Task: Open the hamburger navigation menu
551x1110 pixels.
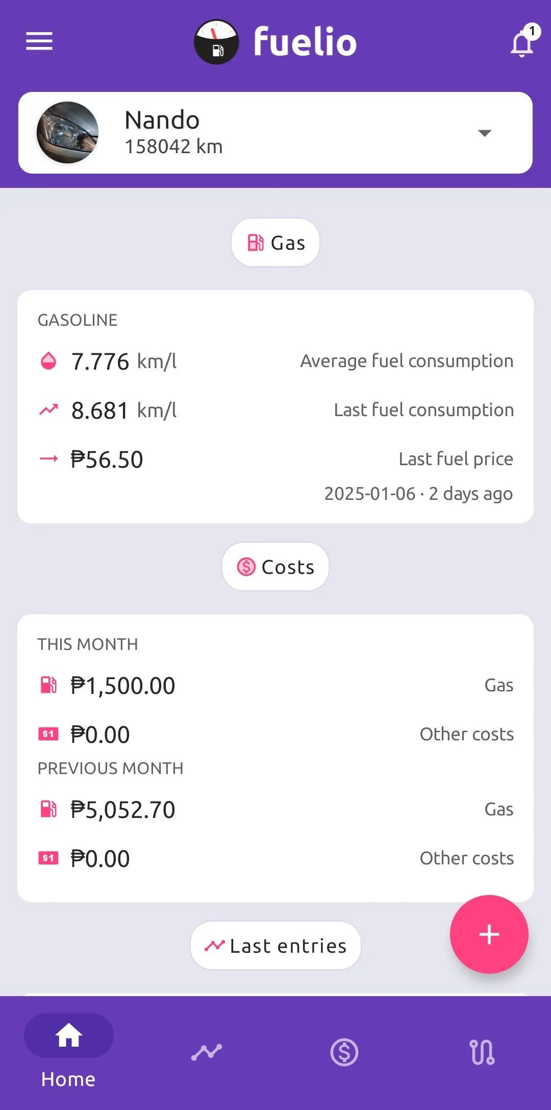Action: pyautogui.click(x=39, y=41)
